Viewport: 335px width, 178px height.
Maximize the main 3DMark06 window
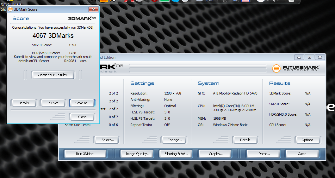309,57
